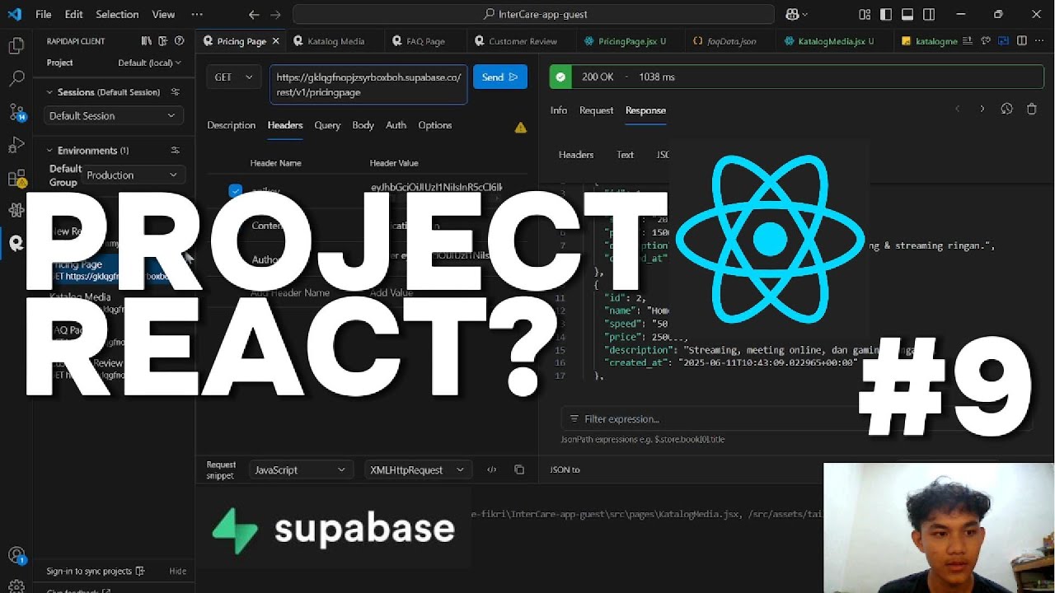Image resolution: width=1055 pixels, height=593 pixels.
Task: Click Sessions settings sliders icon
Action: coord(175,92)
